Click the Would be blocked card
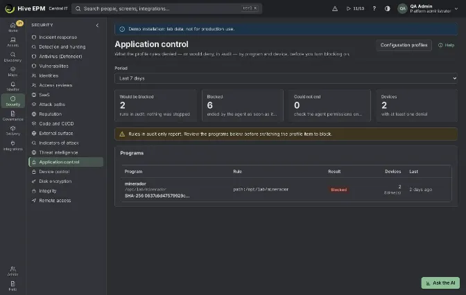The height and width of the screenshot is (295, 466). 155,106
